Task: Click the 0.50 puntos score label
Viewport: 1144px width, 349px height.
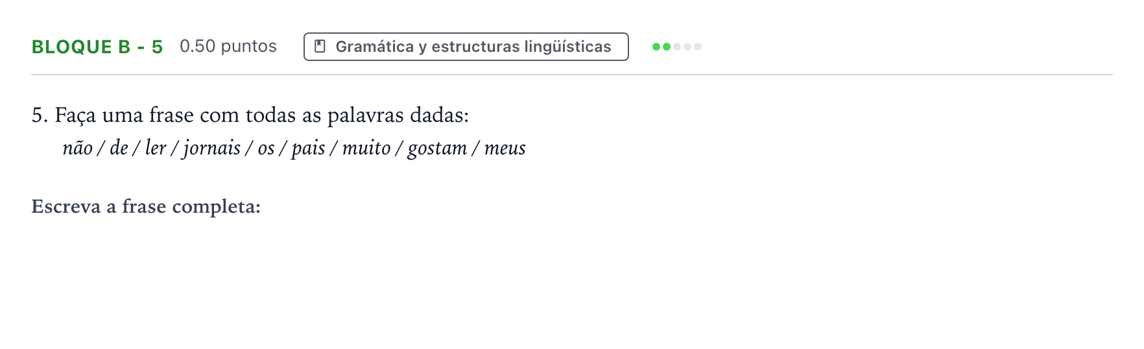Action: (228, 47)
